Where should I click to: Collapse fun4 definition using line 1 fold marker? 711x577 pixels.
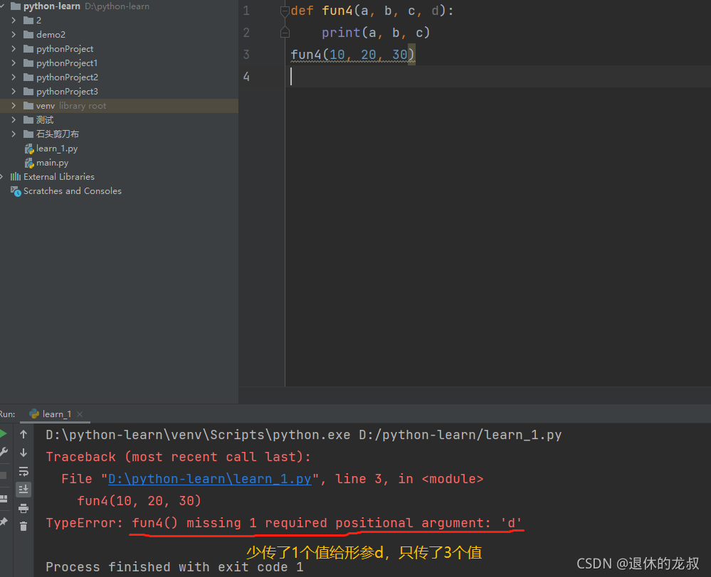(285, 11)
